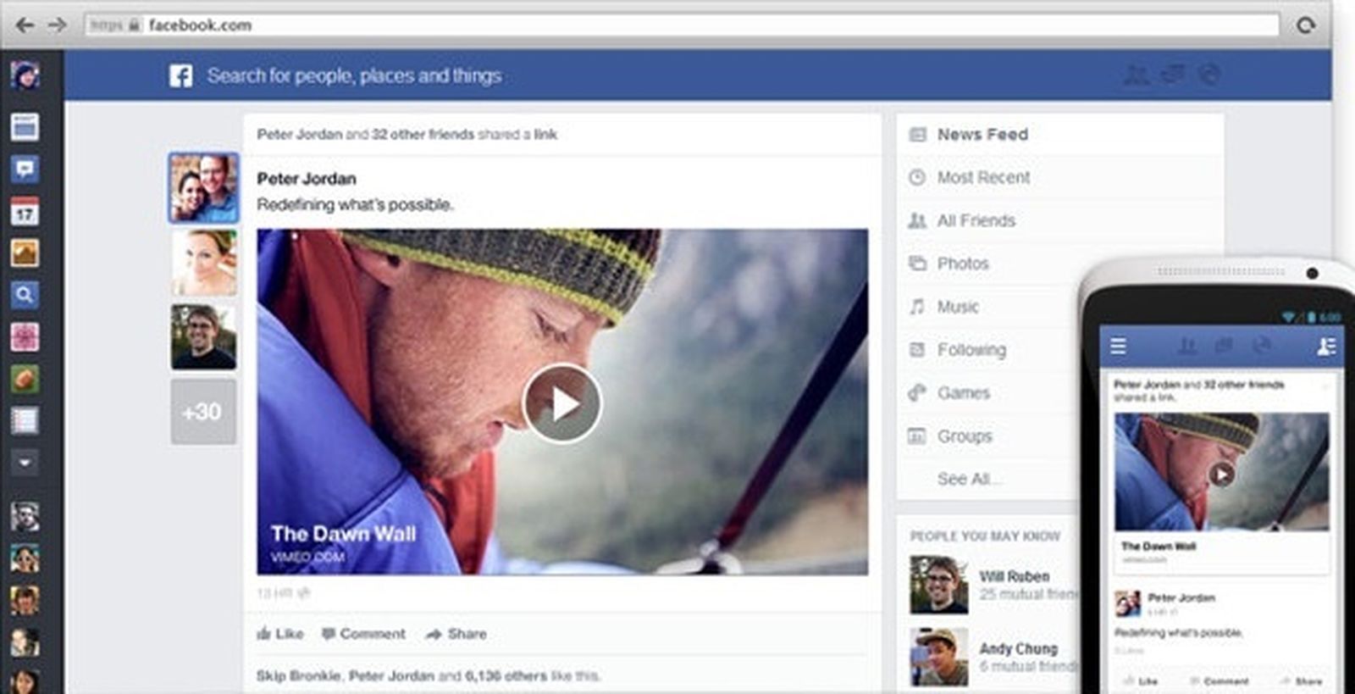Play The Dawn Wall video on desktop
Viewport: 1355px width, 694px height.
562,404
